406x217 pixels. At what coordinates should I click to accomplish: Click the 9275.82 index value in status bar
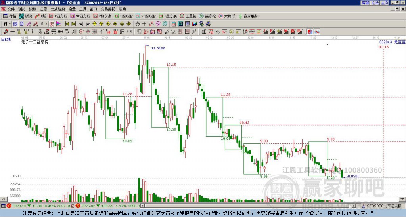tap(88, 206)
